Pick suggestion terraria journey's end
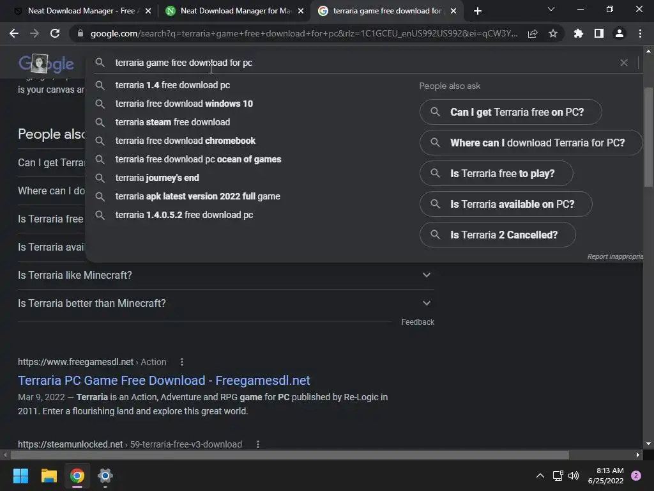Screen dimensions: 654x491 pos(157,178)
